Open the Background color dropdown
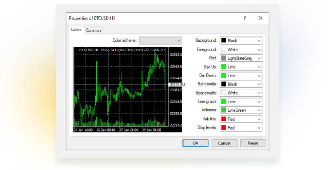335x170 pixels. (259, 40)
